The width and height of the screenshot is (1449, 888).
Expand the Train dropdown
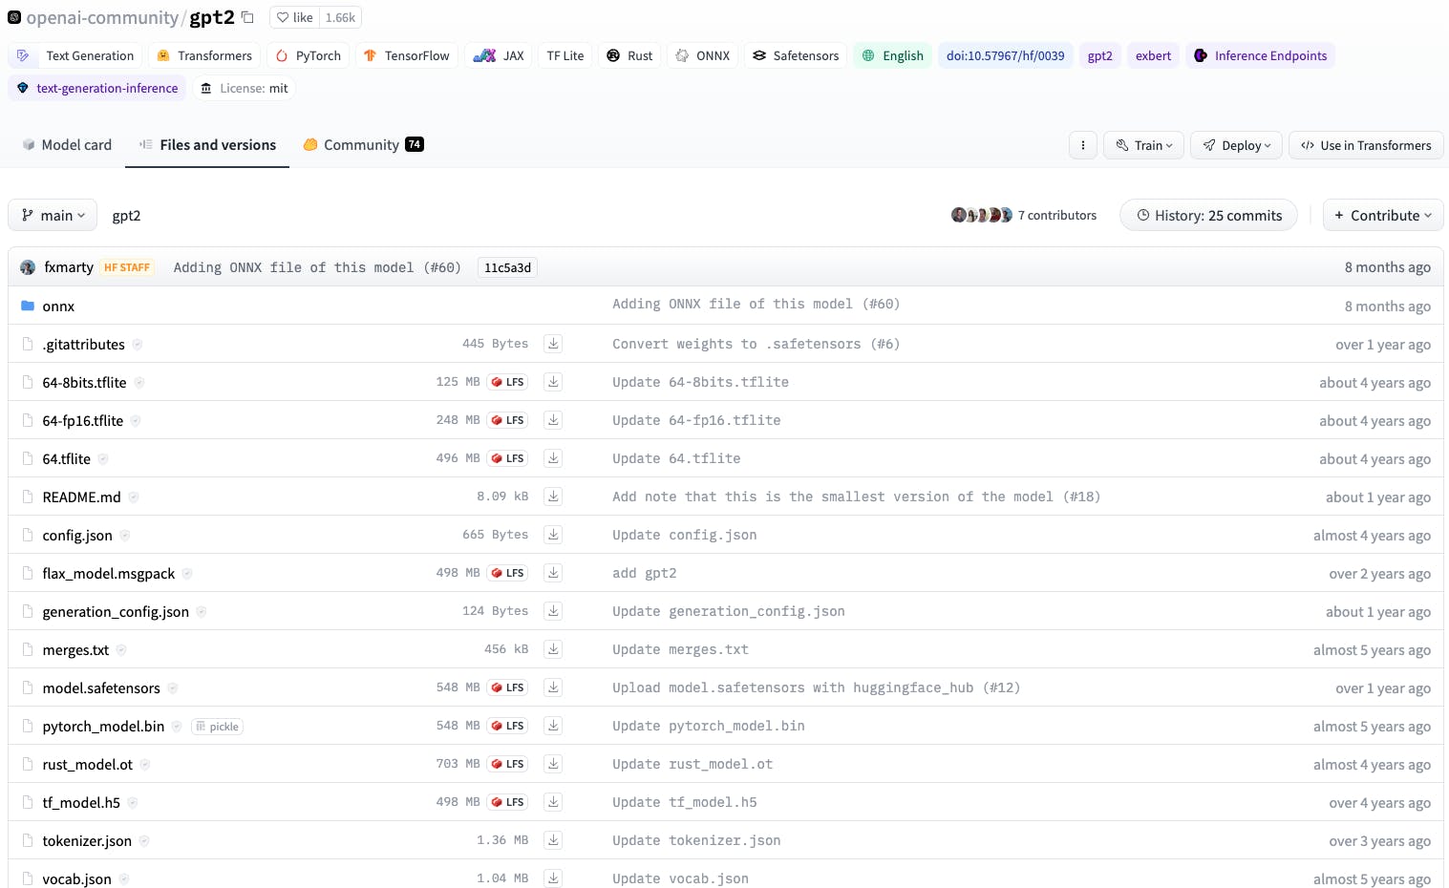[1144, 145]
